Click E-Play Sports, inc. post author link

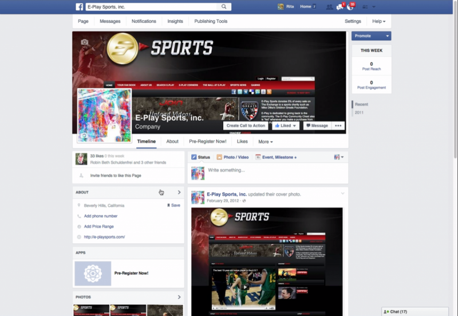pyautogui.click(x=227, y=194)
